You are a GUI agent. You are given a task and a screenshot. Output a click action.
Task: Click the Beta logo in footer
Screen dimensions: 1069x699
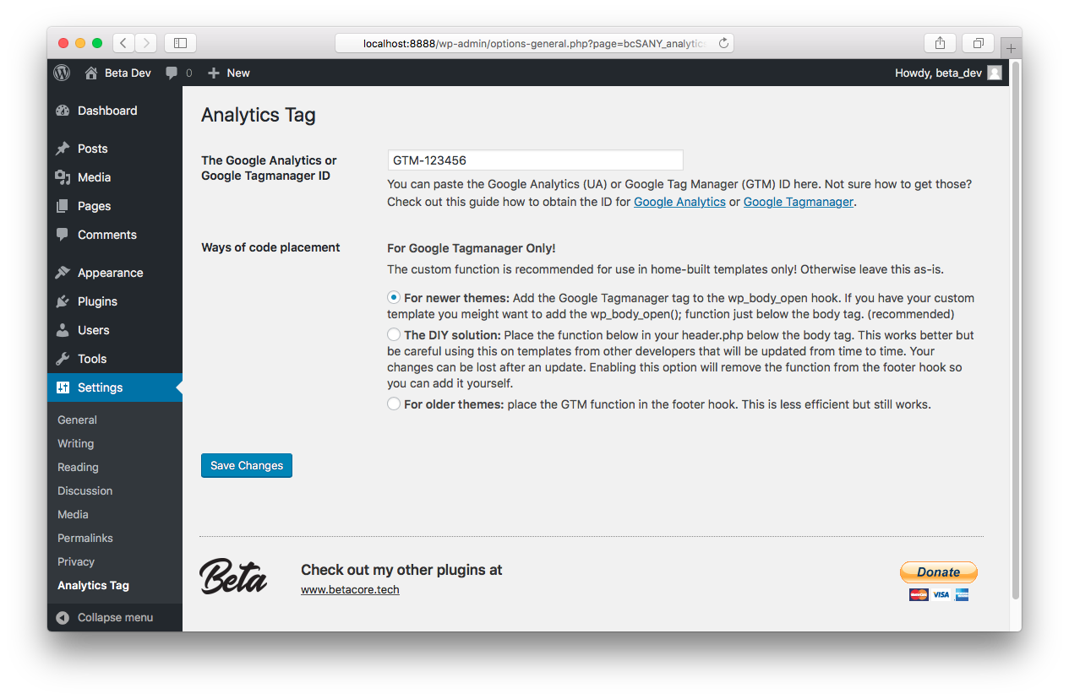tap(233, 577)
